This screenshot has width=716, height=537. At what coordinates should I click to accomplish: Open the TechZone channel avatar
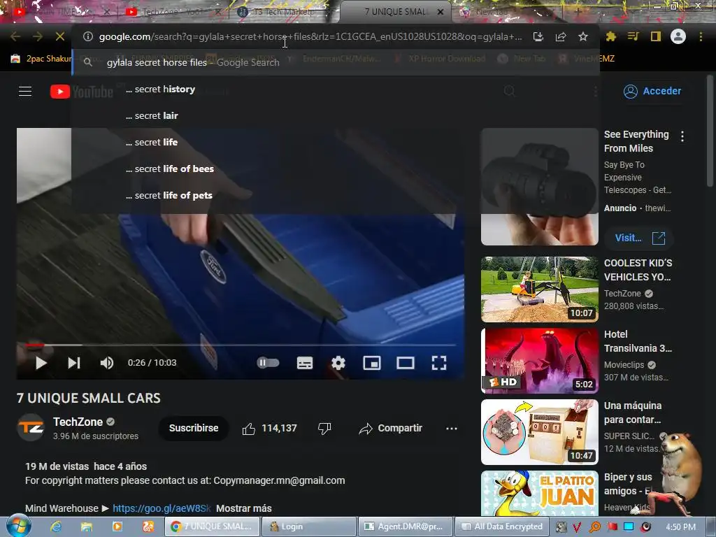click(x=31, y=427)
